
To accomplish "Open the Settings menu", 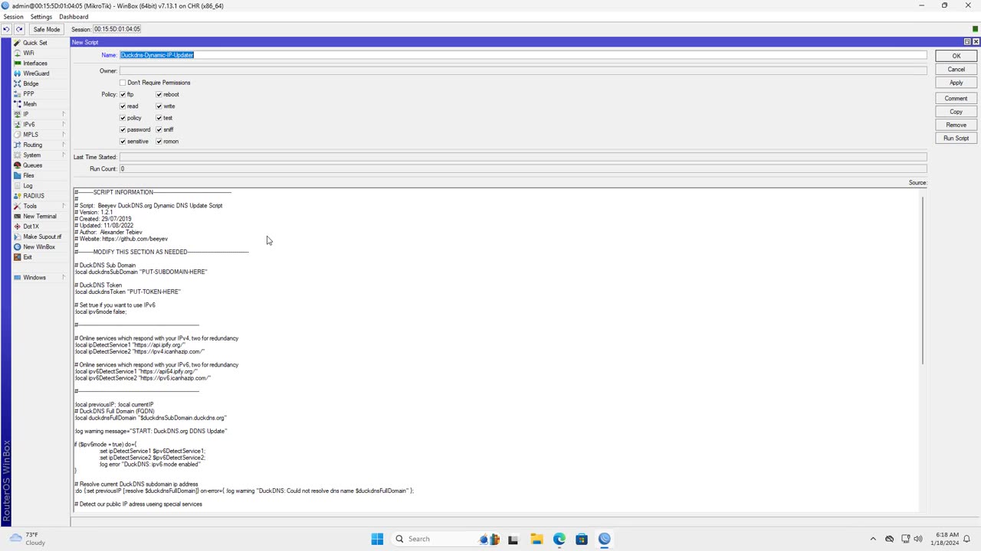I will pyautogui.click(x=41, y=17).
